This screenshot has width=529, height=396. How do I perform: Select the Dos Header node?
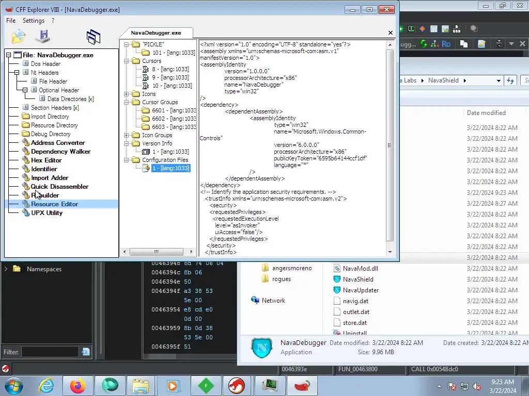pos(45,64)
